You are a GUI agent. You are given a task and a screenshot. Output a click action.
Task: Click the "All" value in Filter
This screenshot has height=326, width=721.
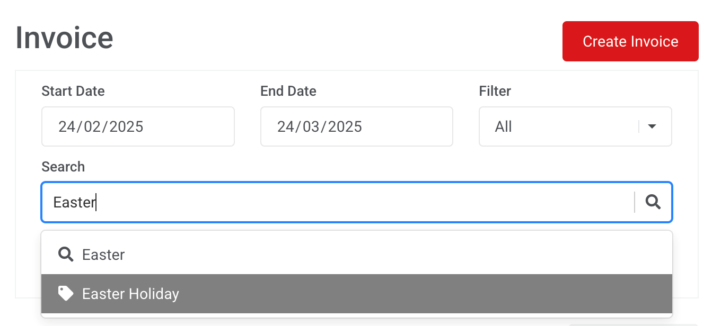503,126
